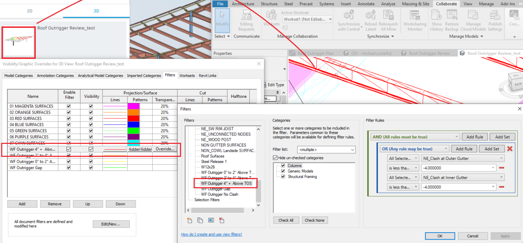
Task: Open the Select dropdown under Modify
Action: [222, 36]
